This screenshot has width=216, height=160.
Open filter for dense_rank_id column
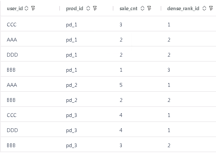pos(211,8)
